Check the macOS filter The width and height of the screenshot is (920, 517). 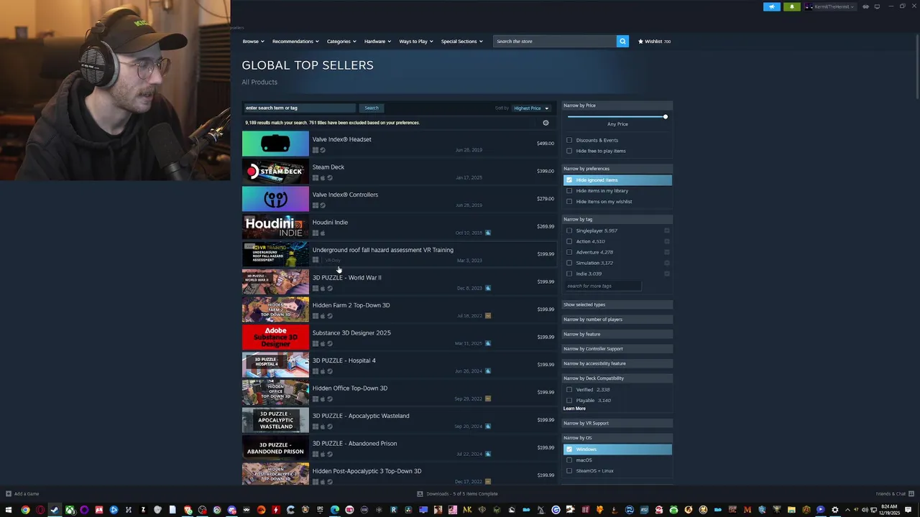tap(569, 460)
